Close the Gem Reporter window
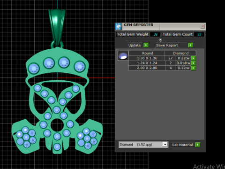The image size is (225, 169). 202,26
